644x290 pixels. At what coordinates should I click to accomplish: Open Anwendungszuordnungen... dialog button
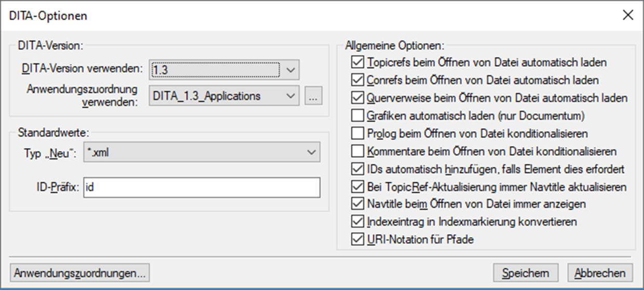click(x=80, y=272)
